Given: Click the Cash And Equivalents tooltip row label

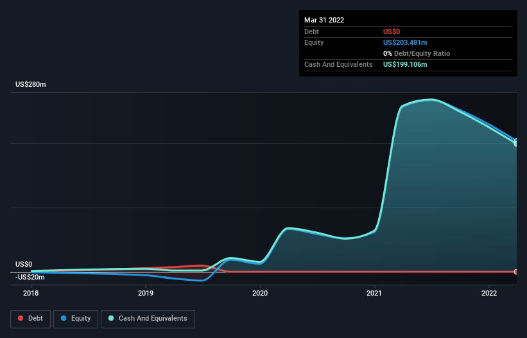Looking at the screenshot, I should pos(338,64).
